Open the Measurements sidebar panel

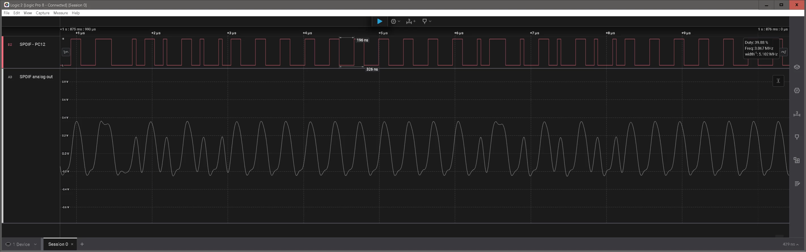[x=797, y=114]
